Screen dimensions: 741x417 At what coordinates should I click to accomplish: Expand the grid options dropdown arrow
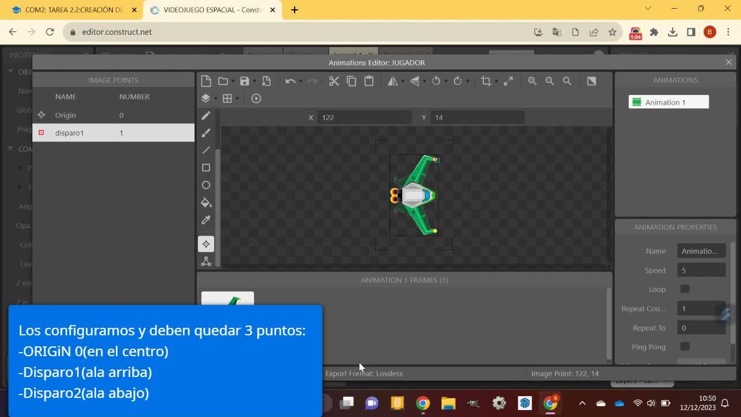(x=237, y=99)
